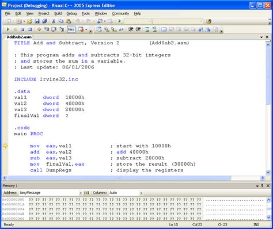Image resolution: width=273 pixels, height=229 pixels.
Task: Click 'Ln 10' in the status bar
Action: [173, 224]
